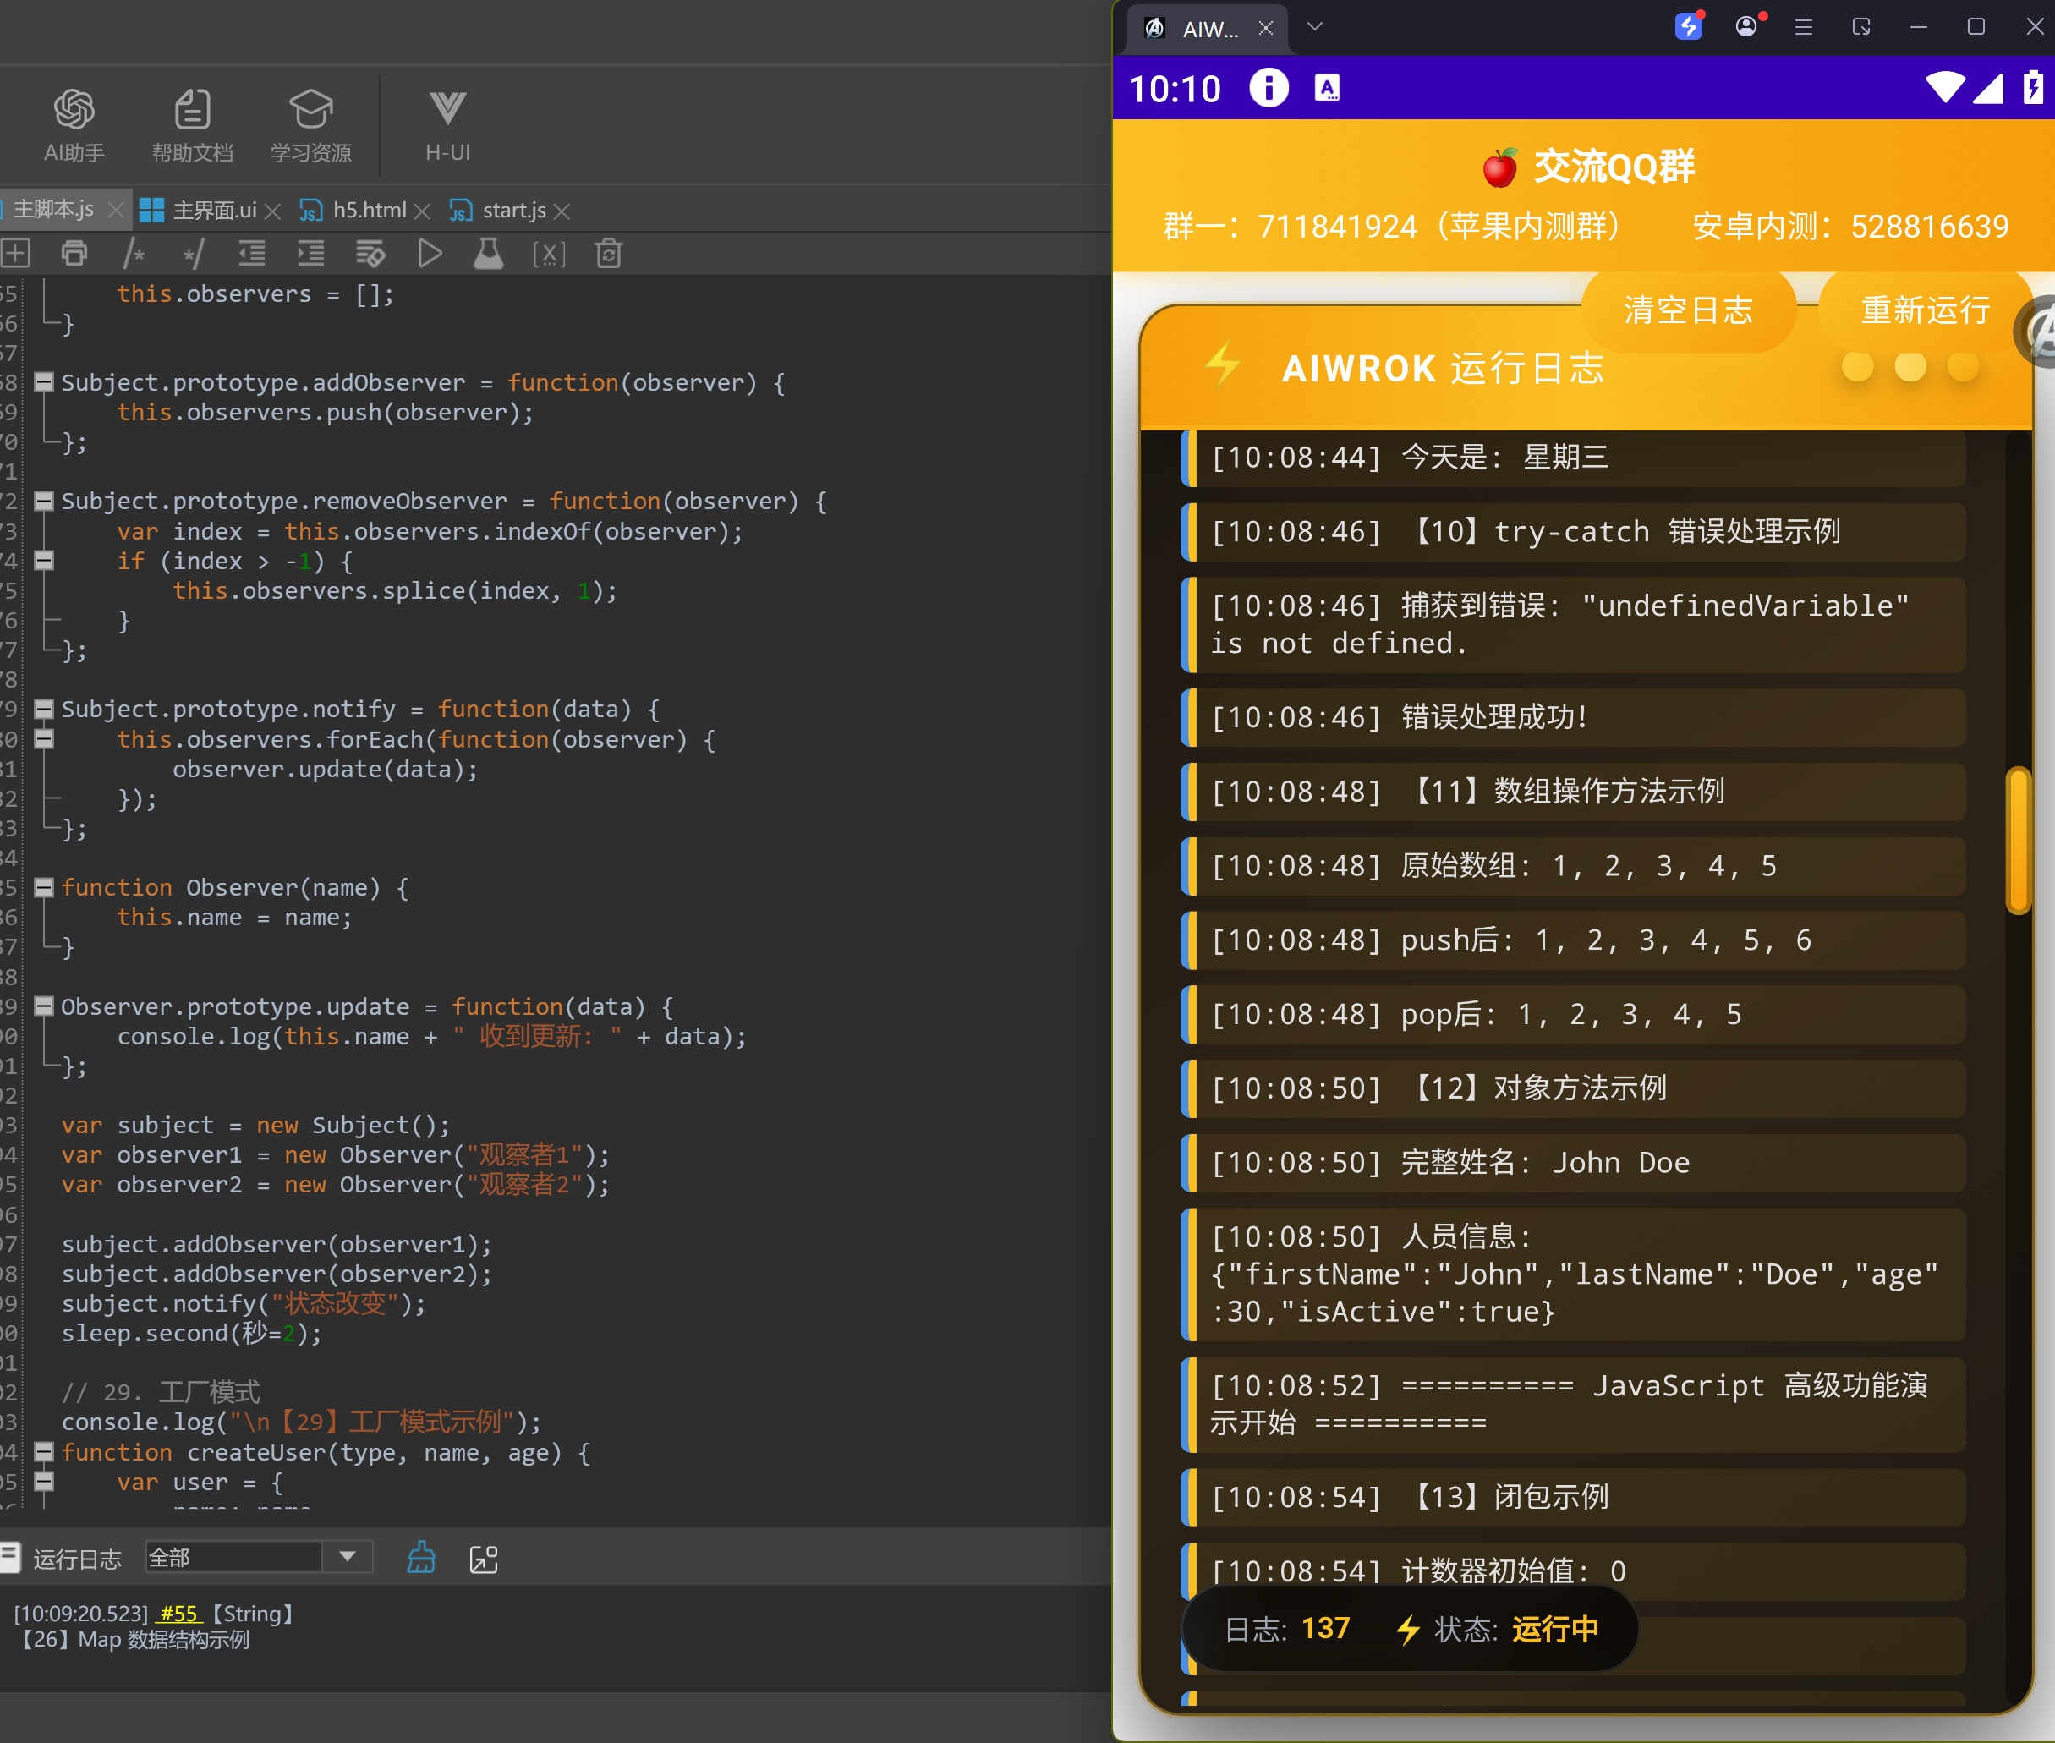Click the blue lightning icon in title bar
Viewport: 2055px width, 1743px height.
pos(1690,25)
